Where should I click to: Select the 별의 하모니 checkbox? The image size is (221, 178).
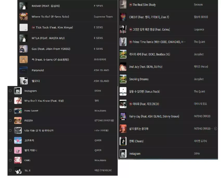pos(10,150)
